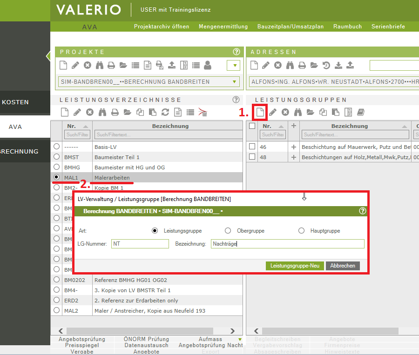Tick the checkbox for Leistungsgruppe 46

252,147
